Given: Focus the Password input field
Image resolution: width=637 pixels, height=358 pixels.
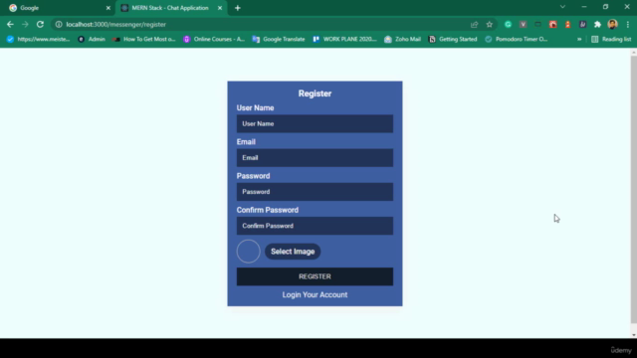Looking at the screenshot, I should coord(315,192).
